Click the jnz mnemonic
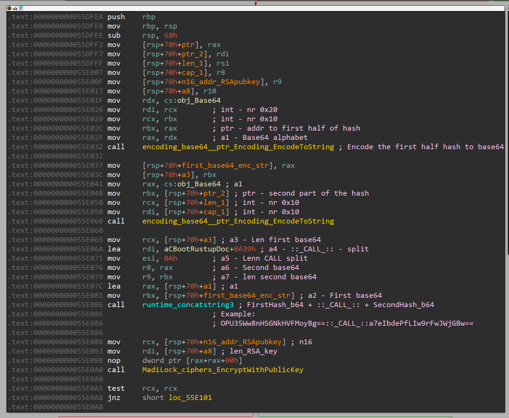This screenshot has width=509, height=418. click(114, 398)
